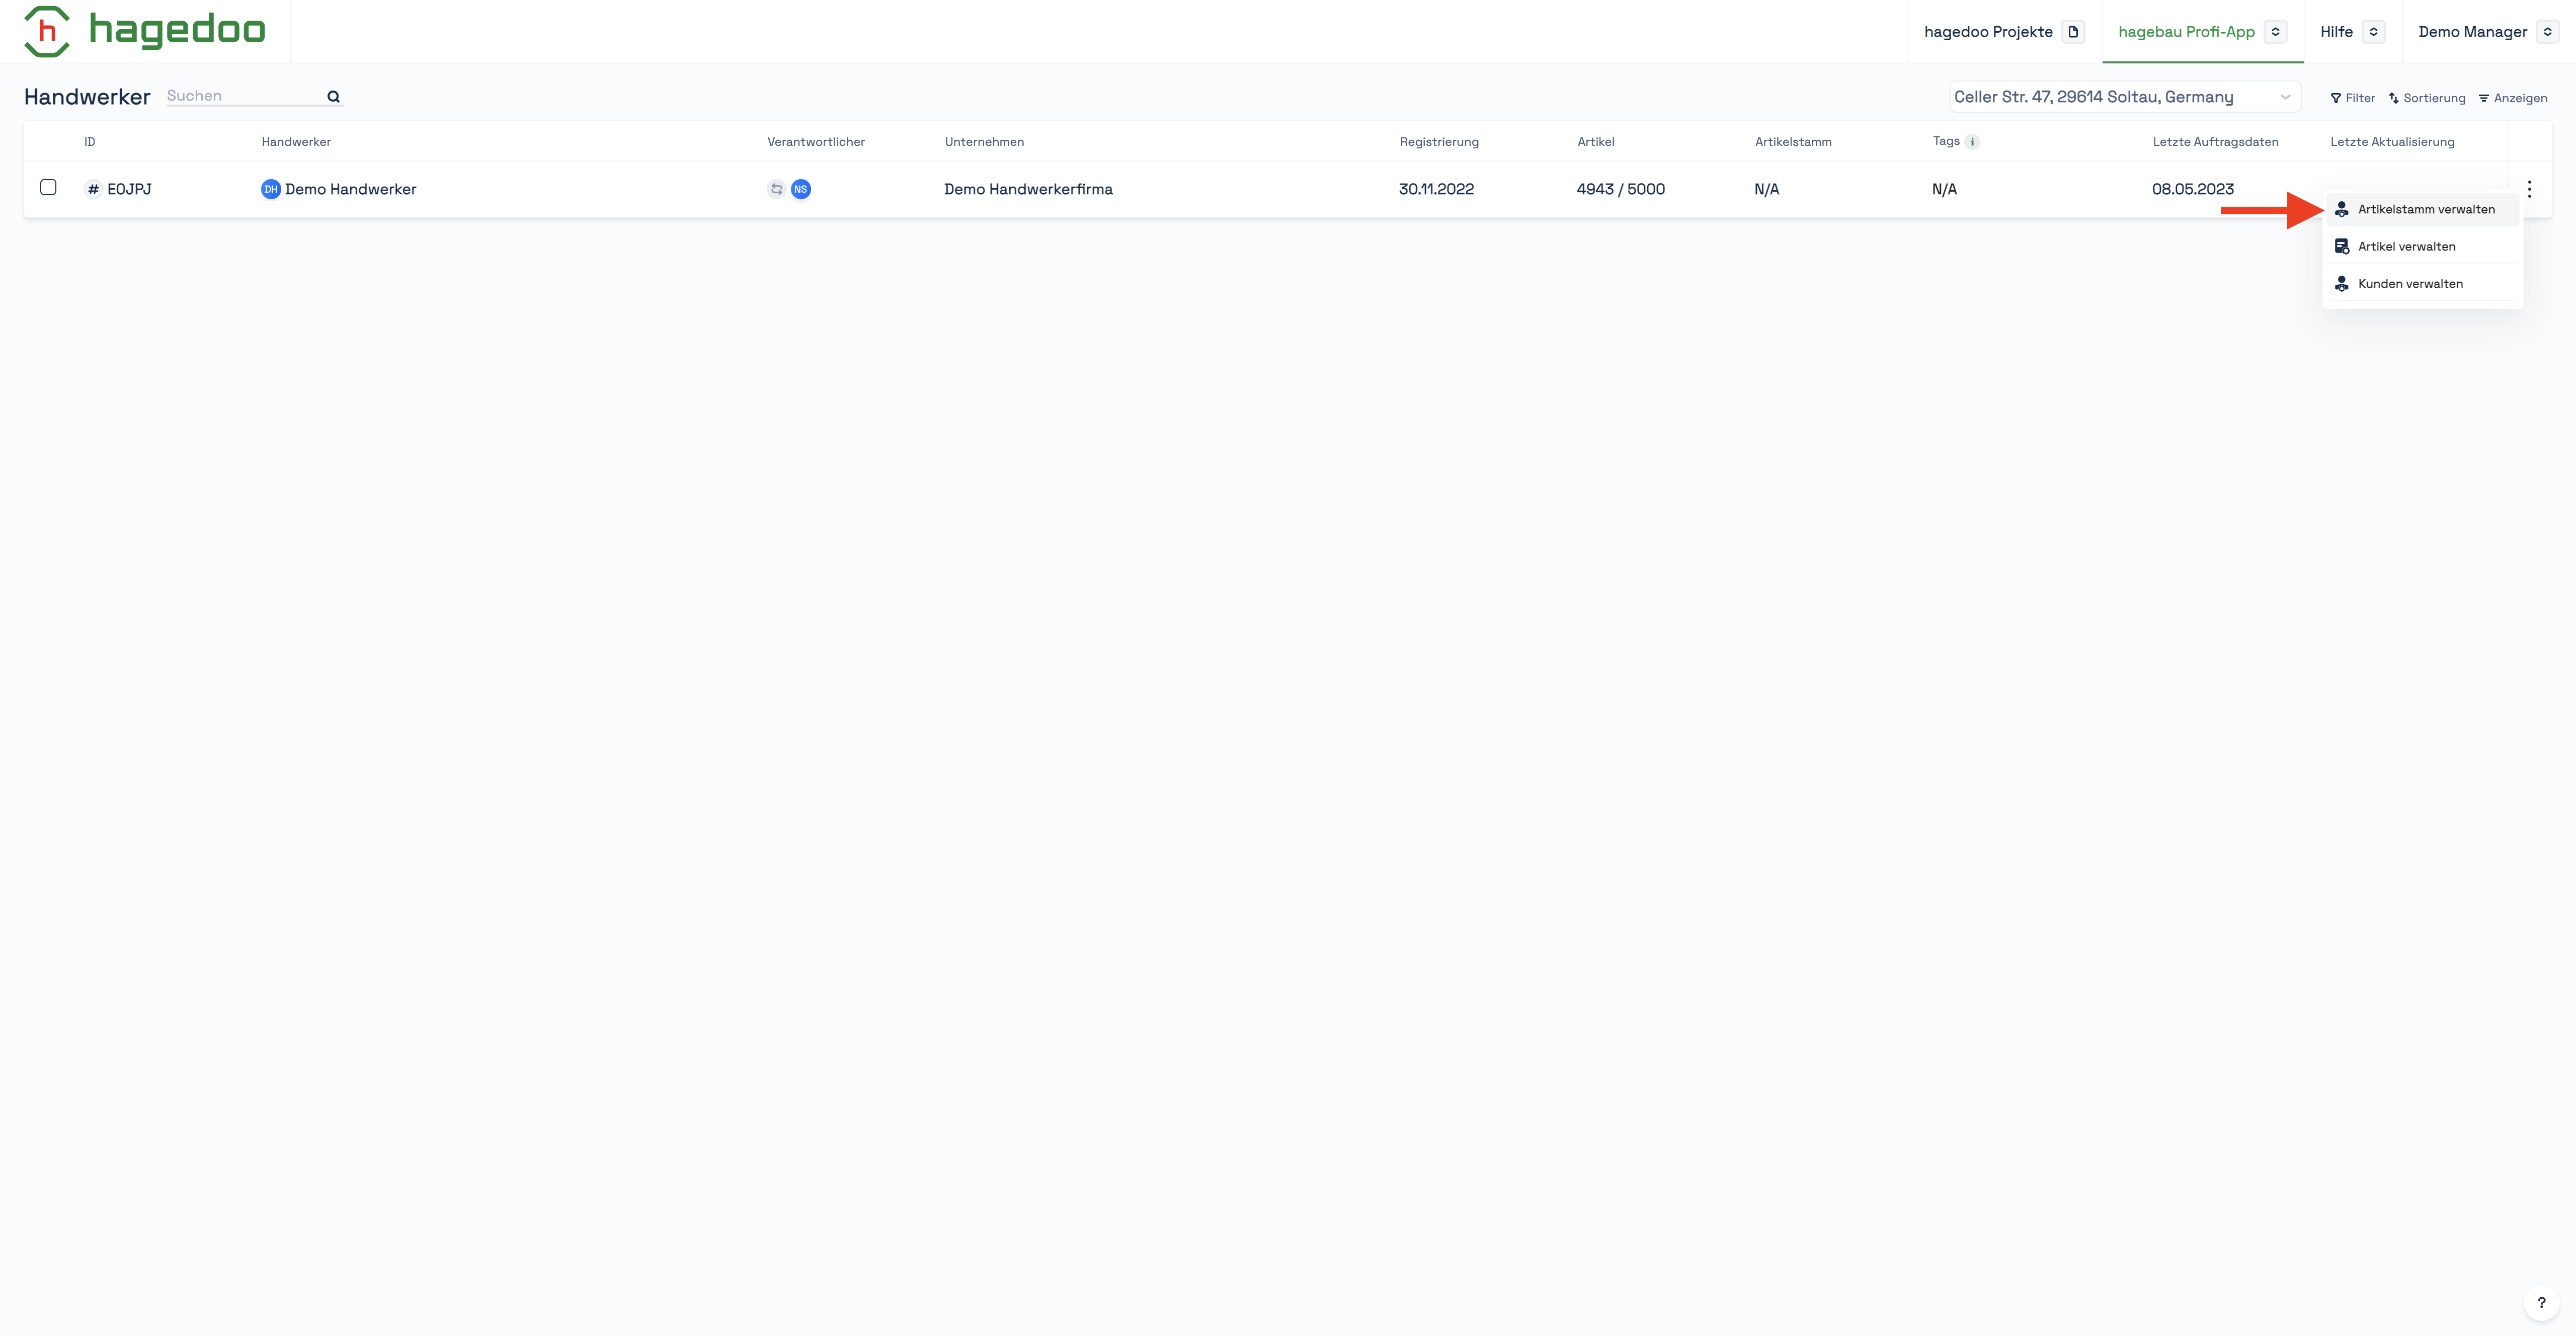Click the Tags info icon
This screenshot has width=2576, height=1337.
(x=1972, y=142)
